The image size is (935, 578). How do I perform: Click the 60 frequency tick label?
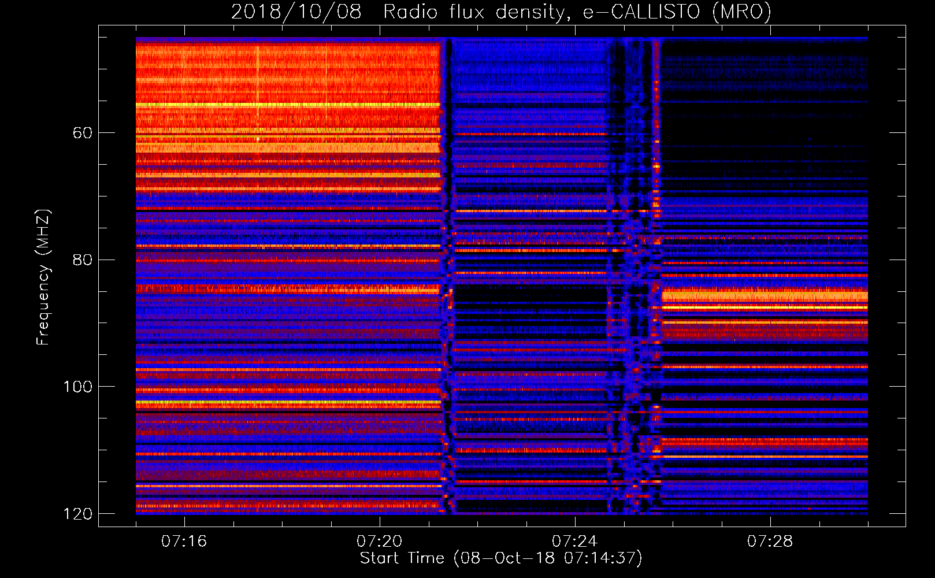point(83,133)
